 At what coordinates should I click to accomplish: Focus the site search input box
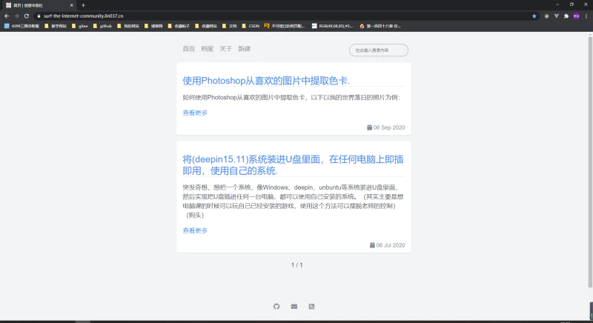point(379,50)
